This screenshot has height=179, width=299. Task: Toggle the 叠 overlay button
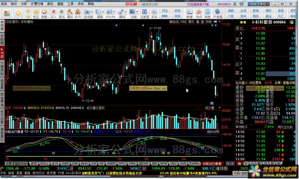(x=198, y=22)
